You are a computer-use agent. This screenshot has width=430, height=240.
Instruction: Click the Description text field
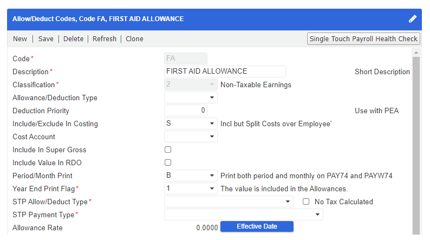225,72
